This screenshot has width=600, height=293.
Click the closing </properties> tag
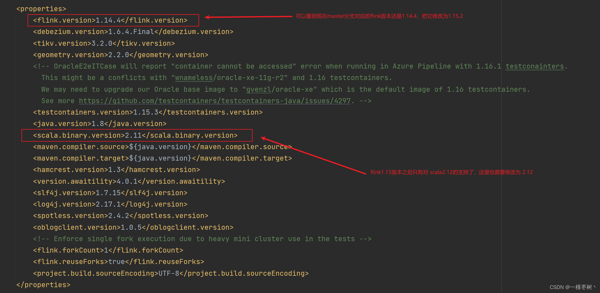pos(43,285)
